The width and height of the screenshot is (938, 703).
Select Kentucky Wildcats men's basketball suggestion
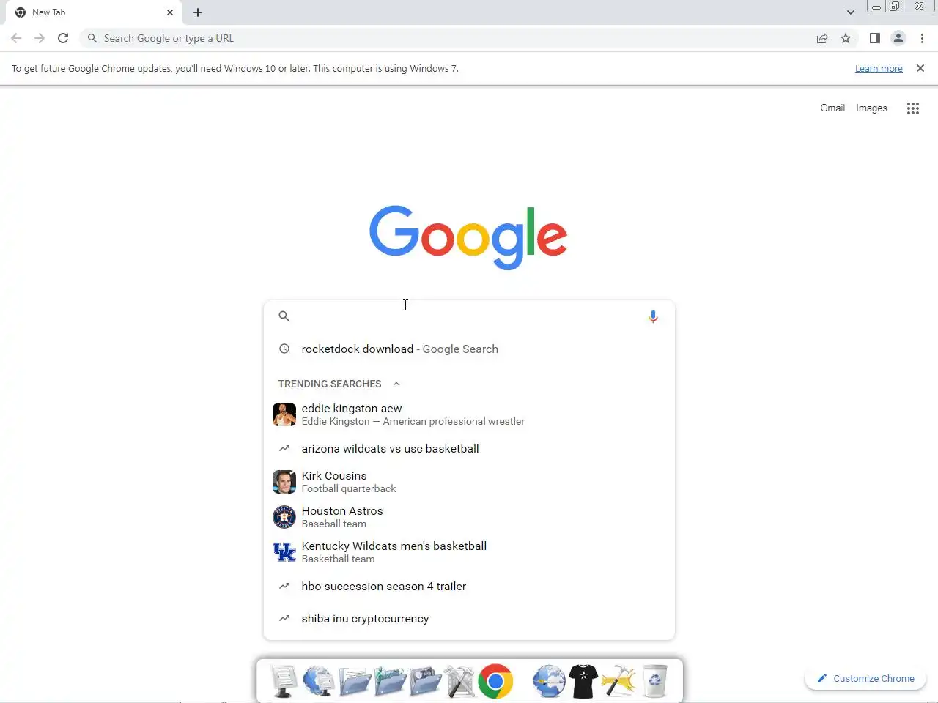[469, 552]
